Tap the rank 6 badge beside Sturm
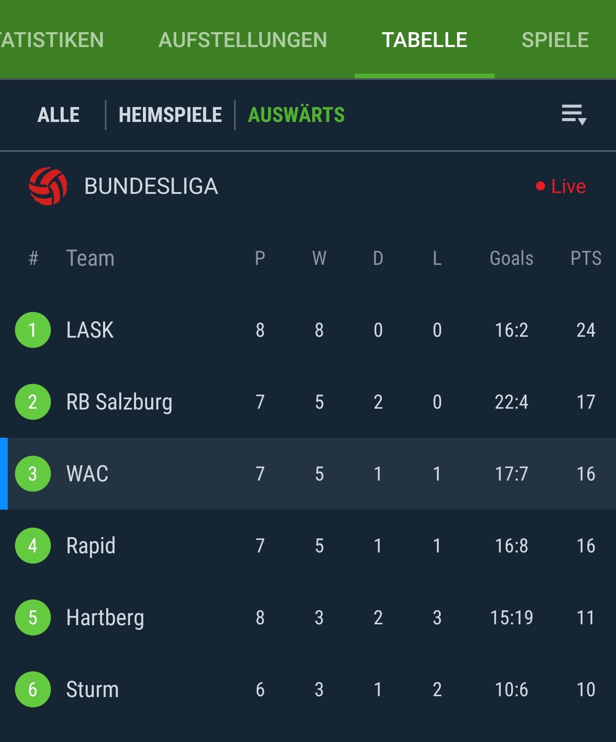The height and width of the screenshot is (742, 616). point(33,689)
